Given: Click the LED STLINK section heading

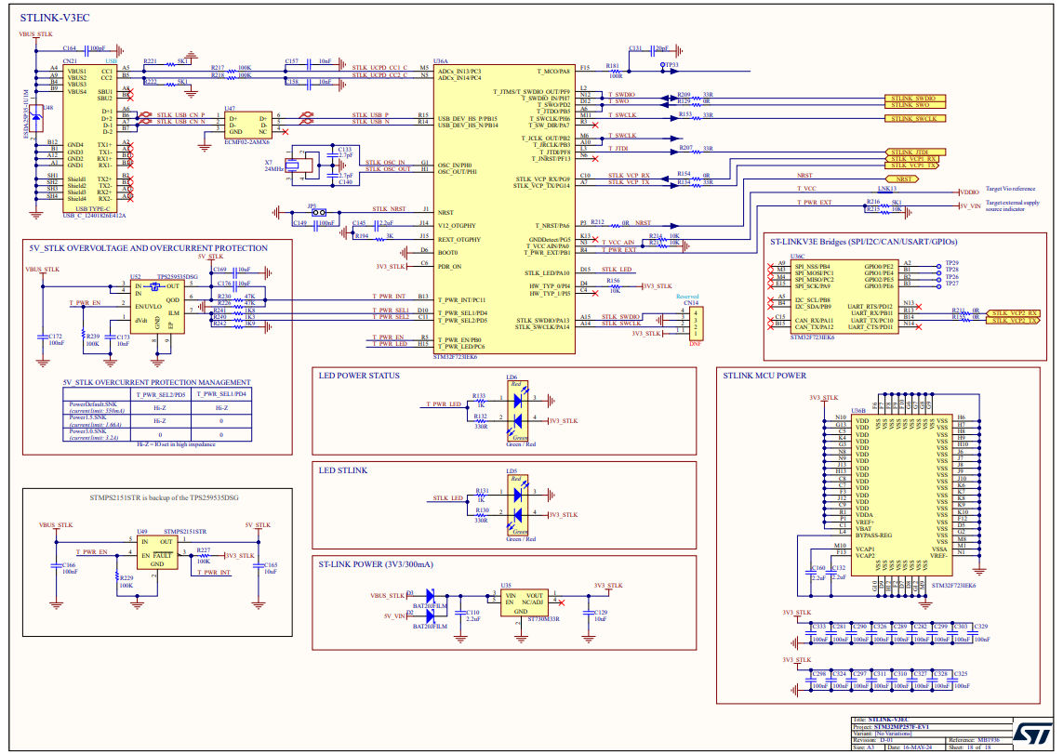Looking at the screenshot, I should coord(343,470).
